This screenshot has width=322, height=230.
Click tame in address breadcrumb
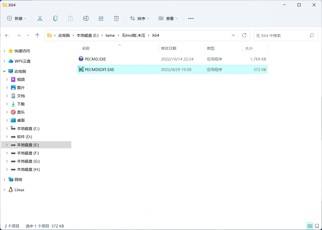110,35
